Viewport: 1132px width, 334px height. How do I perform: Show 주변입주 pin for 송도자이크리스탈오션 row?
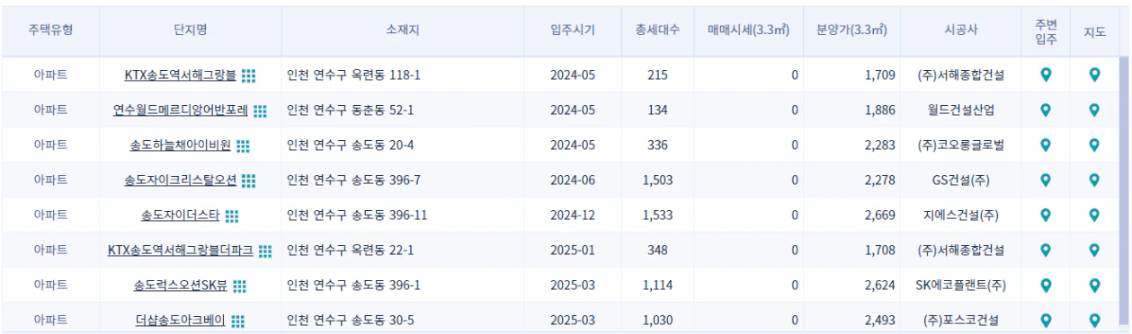tap(1046, 180)
